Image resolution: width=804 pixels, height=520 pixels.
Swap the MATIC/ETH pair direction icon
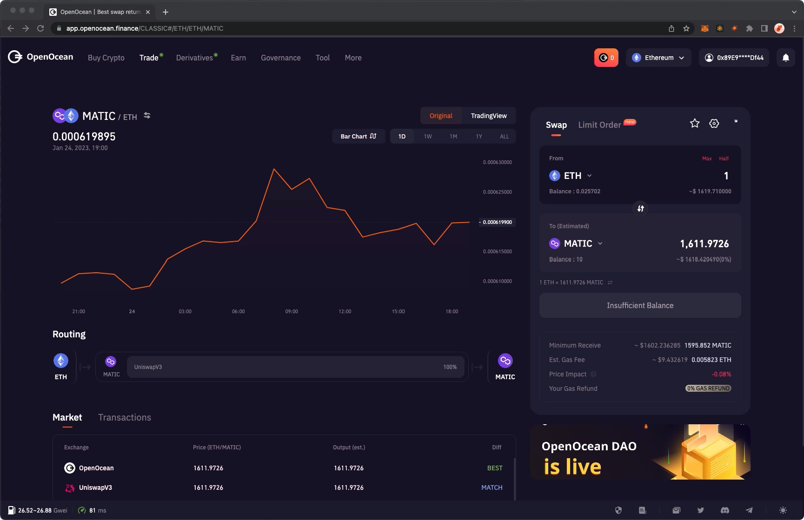click(x=147, y=115)
